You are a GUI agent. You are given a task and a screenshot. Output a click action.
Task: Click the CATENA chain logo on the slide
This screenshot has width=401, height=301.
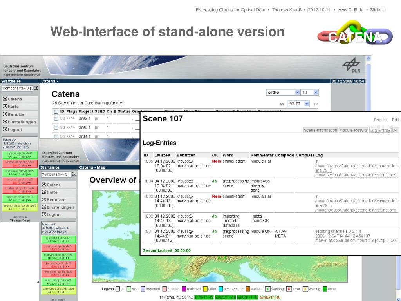tap(355, 33)
